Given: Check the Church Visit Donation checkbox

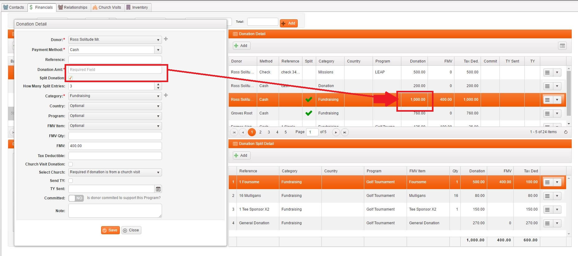Looking at the screenshot, I should point(71,164).
